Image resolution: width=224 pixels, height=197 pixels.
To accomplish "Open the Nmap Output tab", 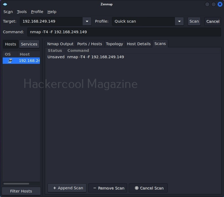I will coord(60,44).
